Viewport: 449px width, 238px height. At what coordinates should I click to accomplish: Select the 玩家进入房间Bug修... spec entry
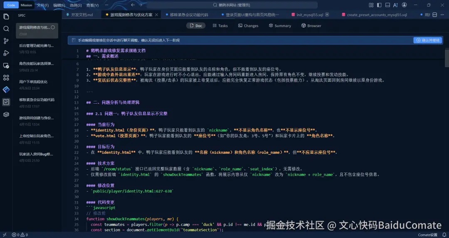[x=37, y=157]
